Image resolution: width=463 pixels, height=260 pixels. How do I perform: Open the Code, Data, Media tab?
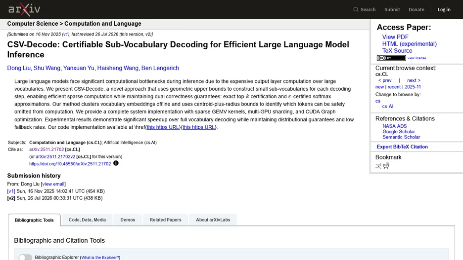87,220
